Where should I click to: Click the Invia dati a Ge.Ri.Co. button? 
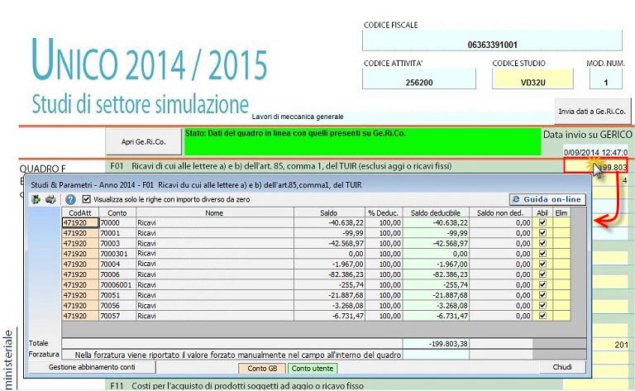[x=592, y=112]
